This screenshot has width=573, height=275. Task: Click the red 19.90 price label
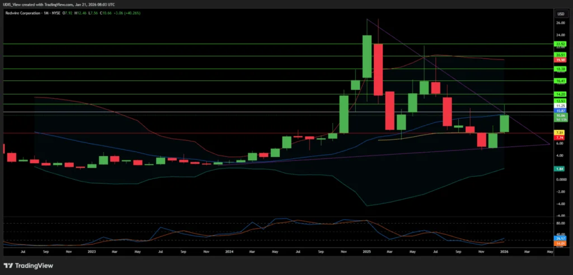tap(560, 60)
